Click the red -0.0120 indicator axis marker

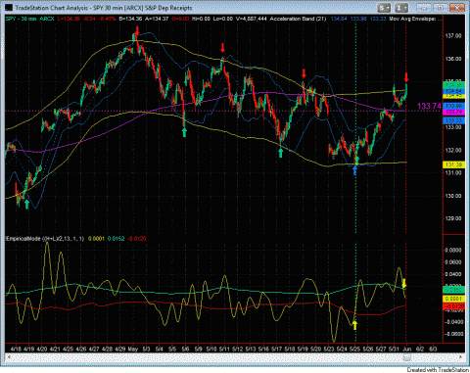(x=454, y=307)
